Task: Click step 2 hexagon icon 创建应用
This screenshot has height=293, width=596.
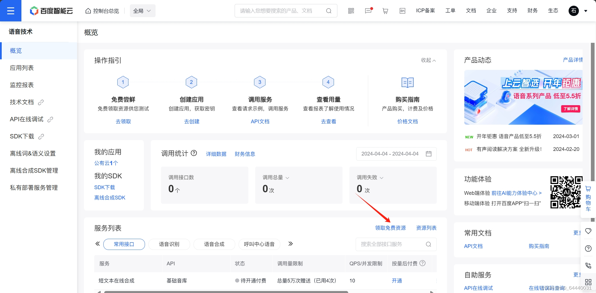Action: (192, 82)
